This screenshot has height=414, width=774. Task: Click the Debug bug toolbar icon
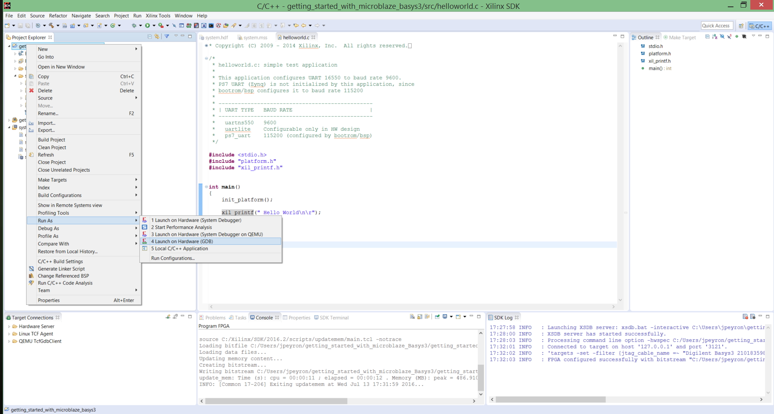pos(134,26)
